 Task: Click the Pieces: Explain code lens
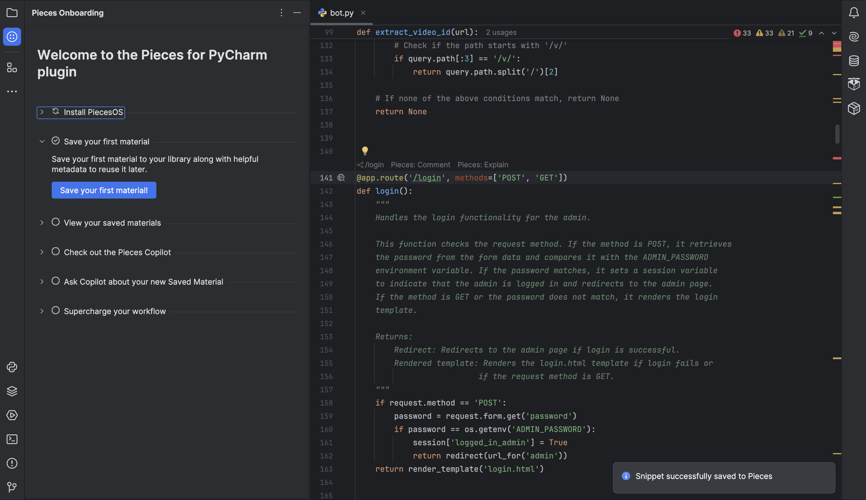[x=483, y=165]
